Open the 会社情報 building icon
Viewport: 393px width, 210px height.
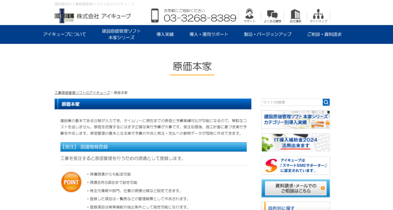tap(295, 16)
